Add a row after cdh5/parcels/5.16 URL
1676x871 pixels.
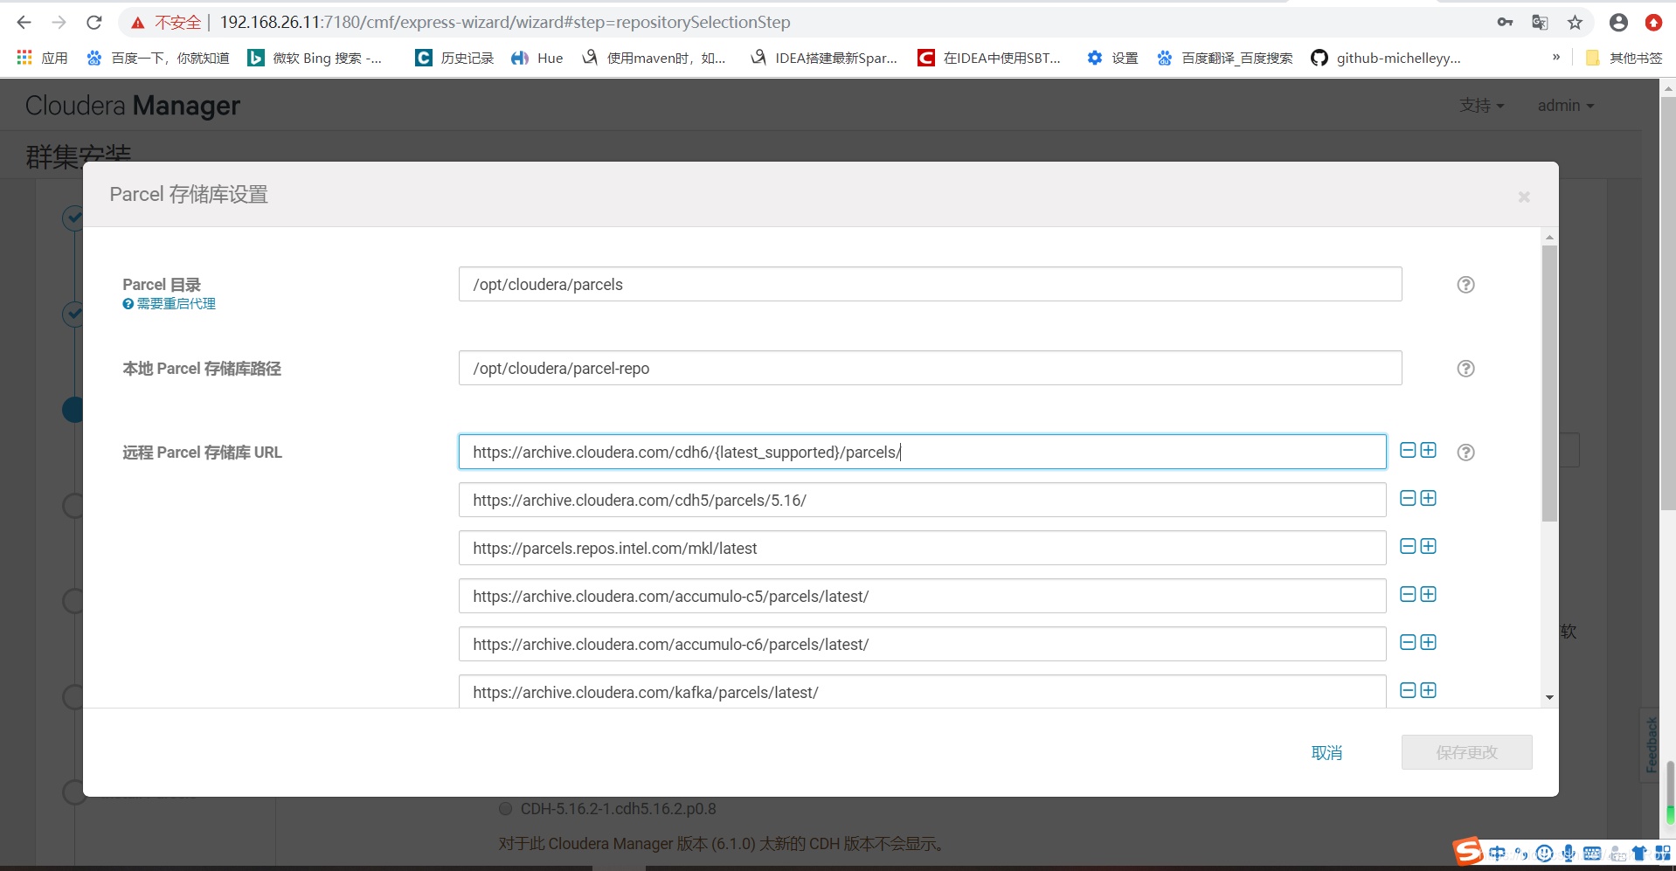[1429, 498]
